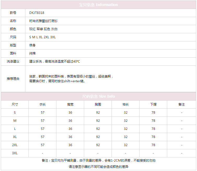Click the 备注 dash in row S
The image size is (197, 171).
(182, 113)
